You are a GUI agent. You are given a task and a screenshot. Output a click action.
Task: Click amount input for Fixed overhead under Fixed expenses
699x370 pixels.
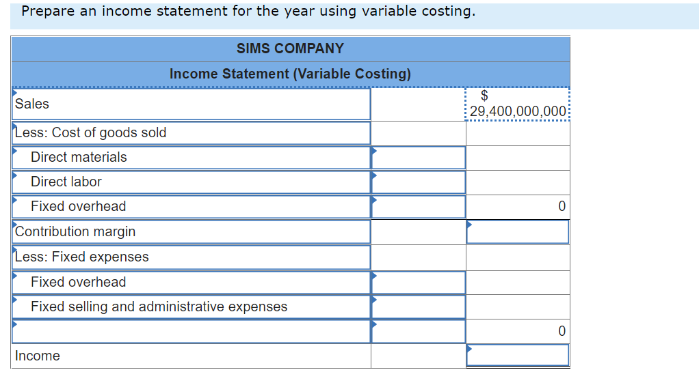click(418, 282)
